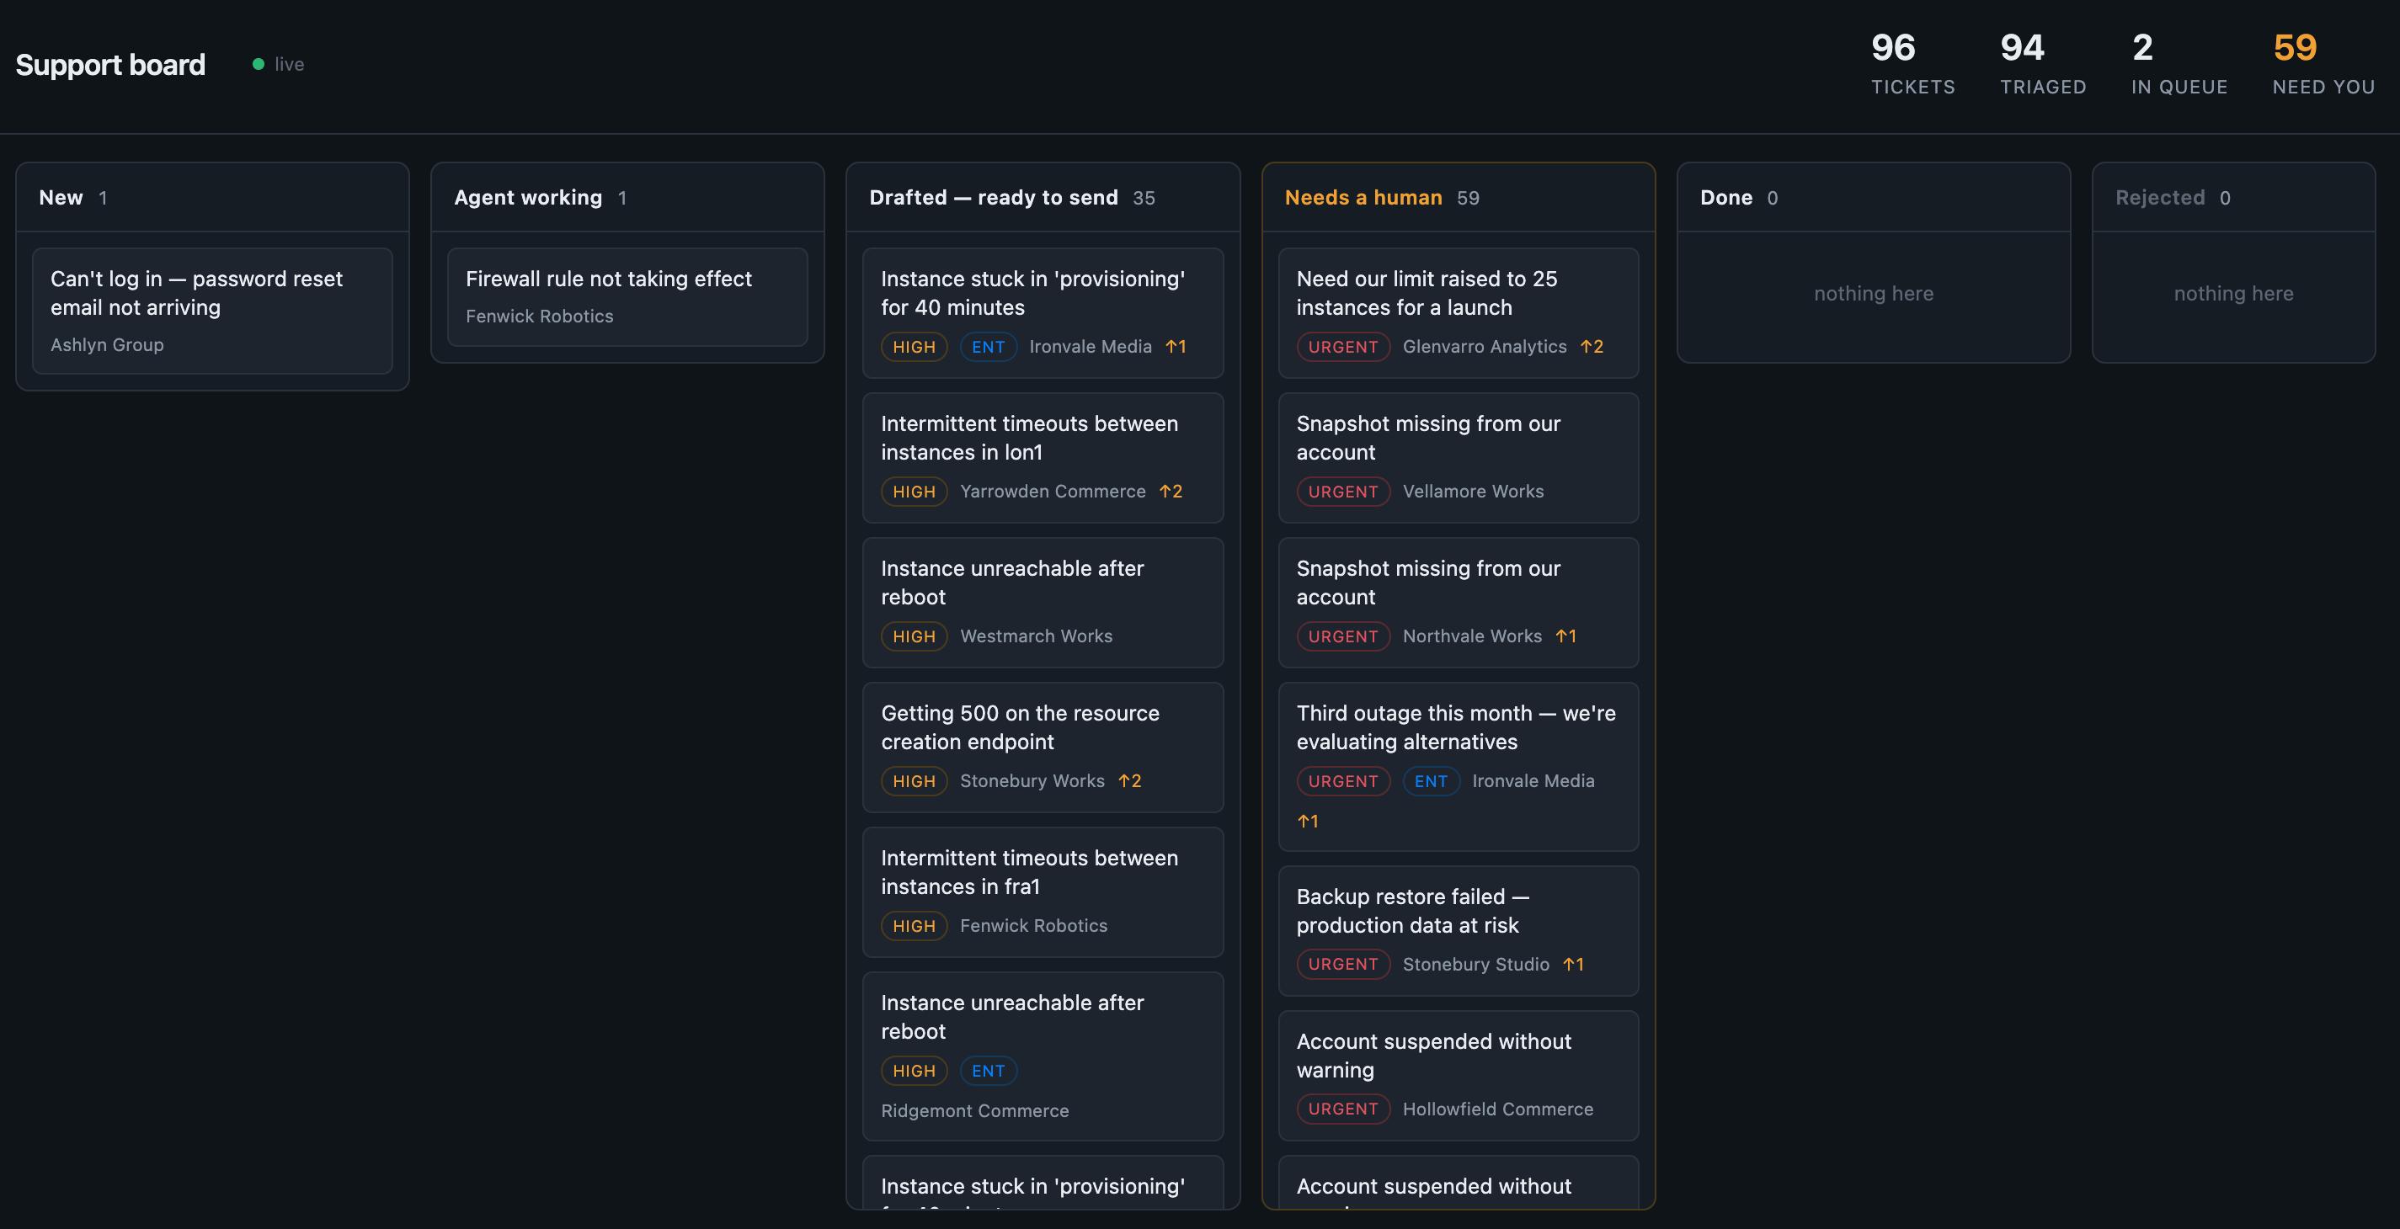Open Intermittent timeouts in fra1 ticket
2400x1229 pixels.
1043,892
